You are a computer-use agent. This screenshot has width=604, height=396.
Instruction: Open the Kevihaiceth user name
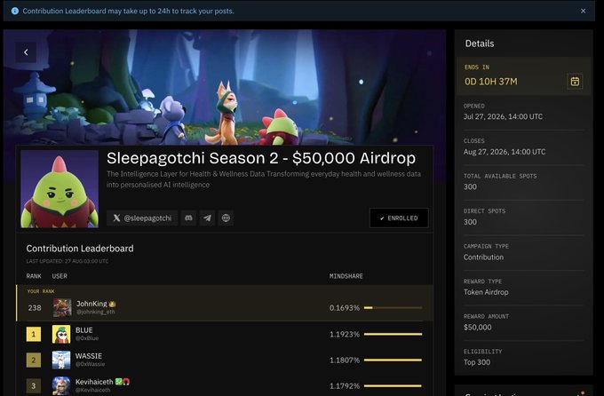[x=94, y=382]
